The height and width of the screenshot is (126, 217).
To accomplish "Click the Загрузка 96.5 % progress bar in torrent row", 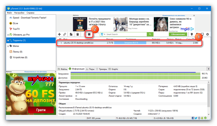I will click(130, 43).
